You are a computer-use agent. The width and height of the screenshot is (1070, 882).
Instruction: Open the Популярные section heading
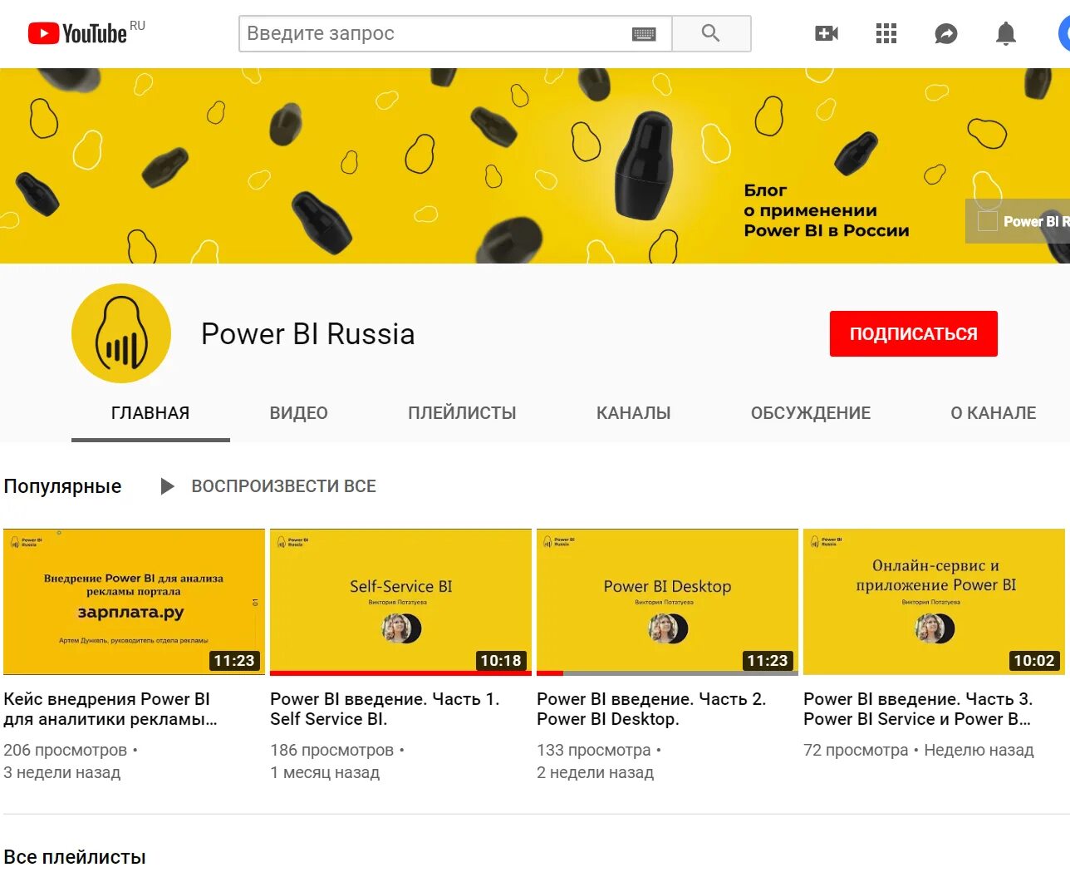click(62, 486)
